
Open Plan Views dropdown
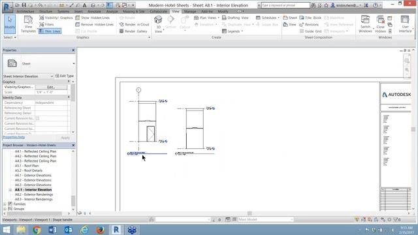[x=206, y=18]
